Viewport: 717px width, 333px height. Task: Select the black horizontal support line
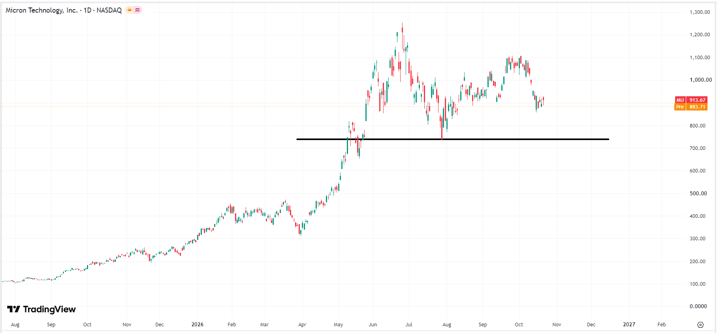[453, 139]
